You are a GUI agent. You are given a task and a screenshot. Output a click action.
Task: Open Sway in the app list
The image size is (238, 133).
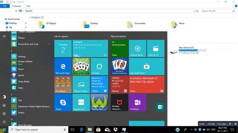pos(30,88)
